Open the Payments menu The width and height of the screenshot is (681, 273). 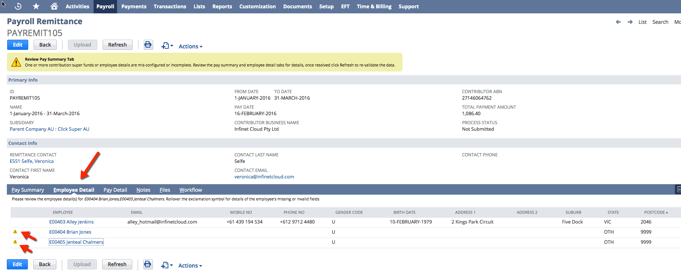134,6
